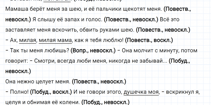Click the bold label "(Повеств., воскл.)"
This screenshot has height=105, width=211.
149,40
